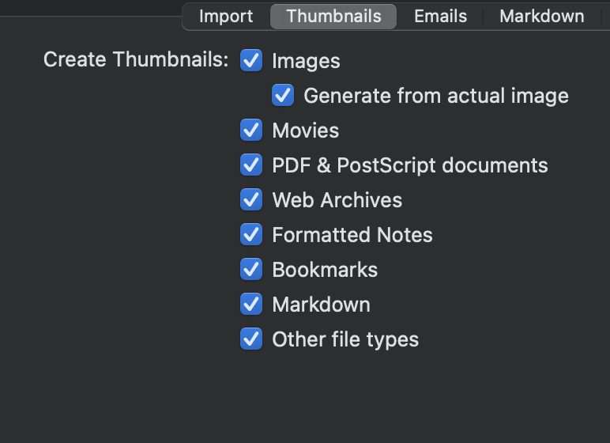Toggle the Web Archives checkbox
Image resolution: width=610 pixels, height=443 pixels.
point(251,200)
